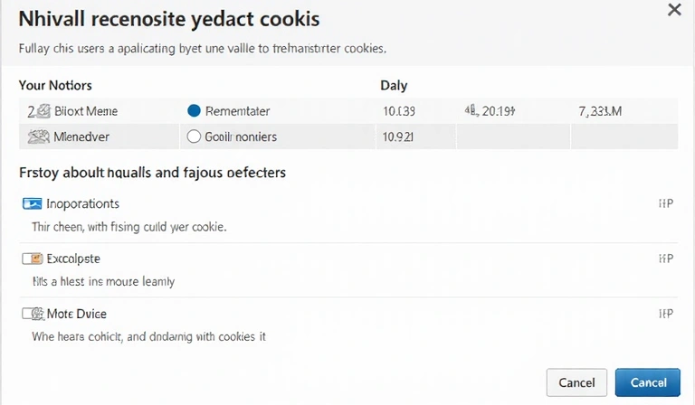The height and width of the screenshot is (405, 695).
Task: Click the icon left of Mlenedver
Action: (38, 137)
